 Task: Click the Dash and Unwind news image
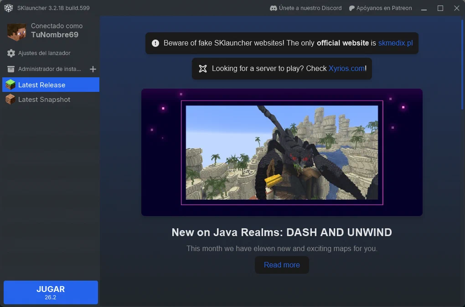tap(282, 152)
